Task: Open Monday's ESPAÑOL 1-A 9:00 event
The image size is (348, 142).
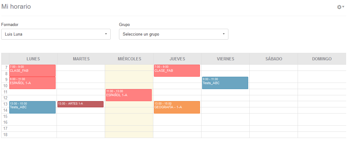Action: [x=32, y=83]
